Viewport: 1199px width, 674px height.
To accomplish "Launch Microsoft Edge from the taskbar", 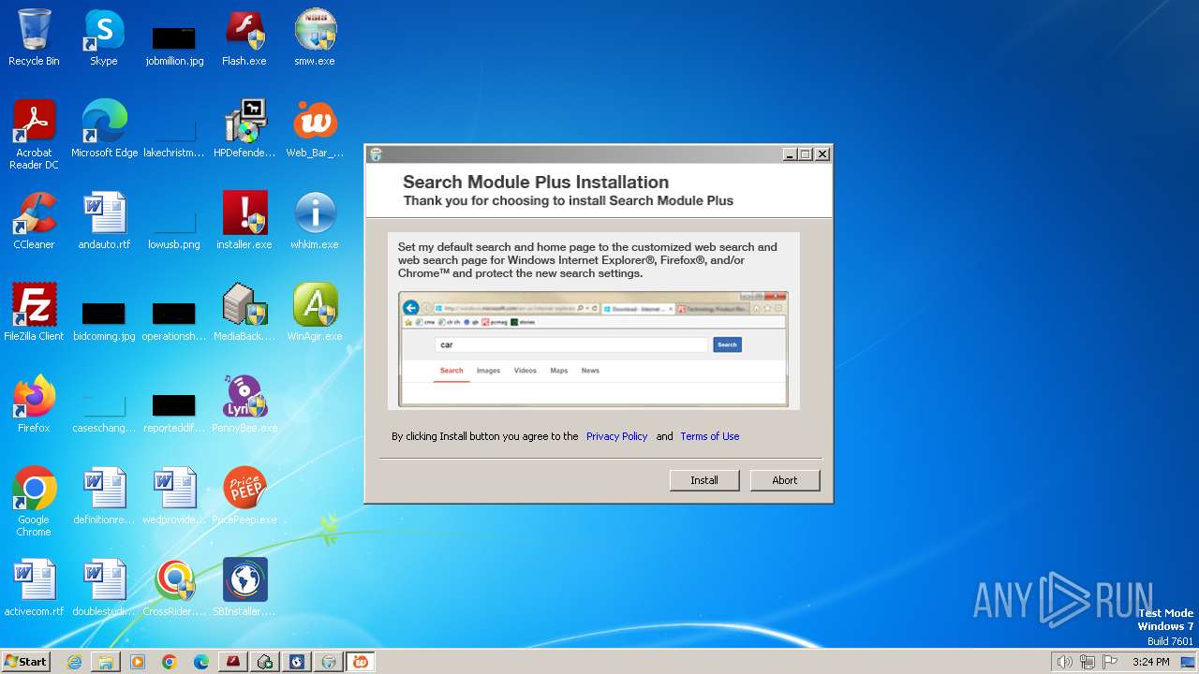I will click(x=201, y=662).
